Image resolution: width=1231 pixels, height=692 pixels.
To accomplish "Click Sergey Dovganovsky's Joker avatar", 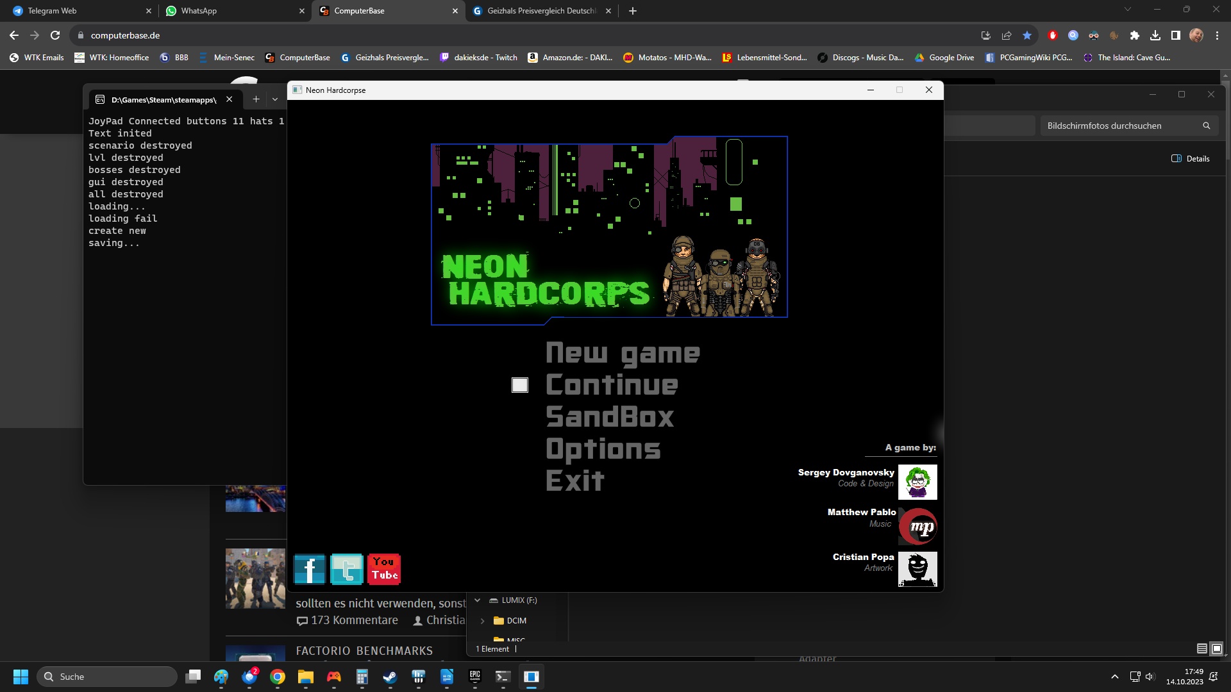I will pyautogui.click(x=917, y=482).
